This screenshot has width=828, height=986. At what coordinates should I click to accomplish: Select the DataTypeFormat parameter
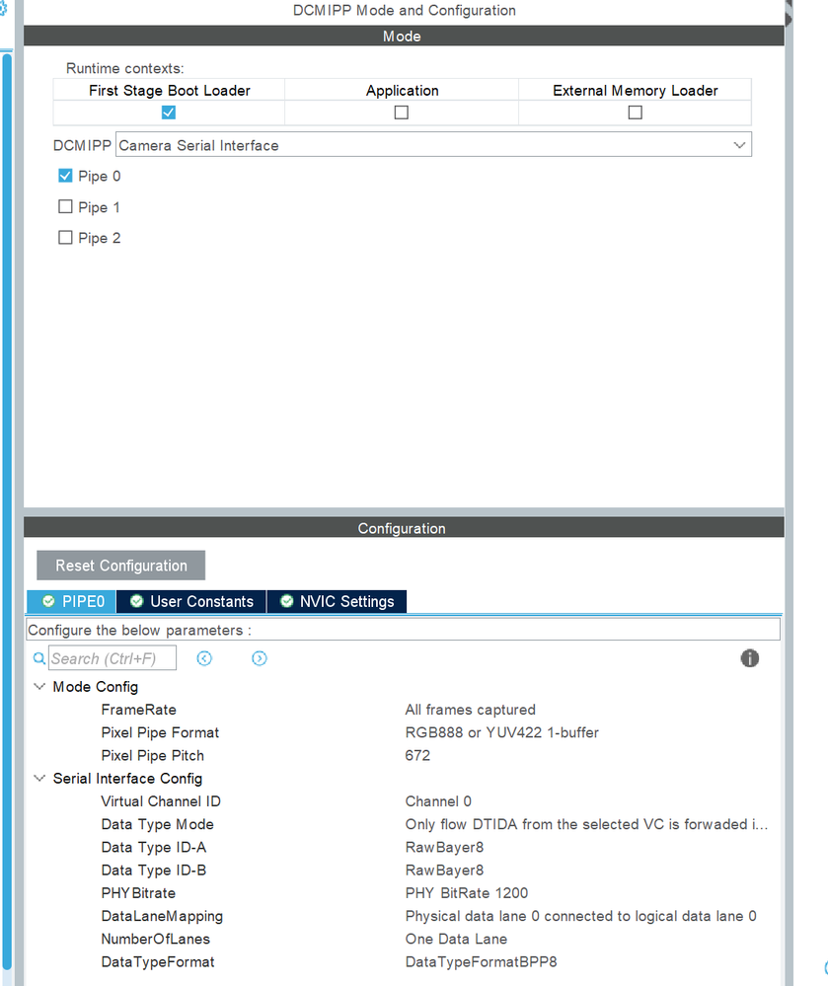pos(158,962)
